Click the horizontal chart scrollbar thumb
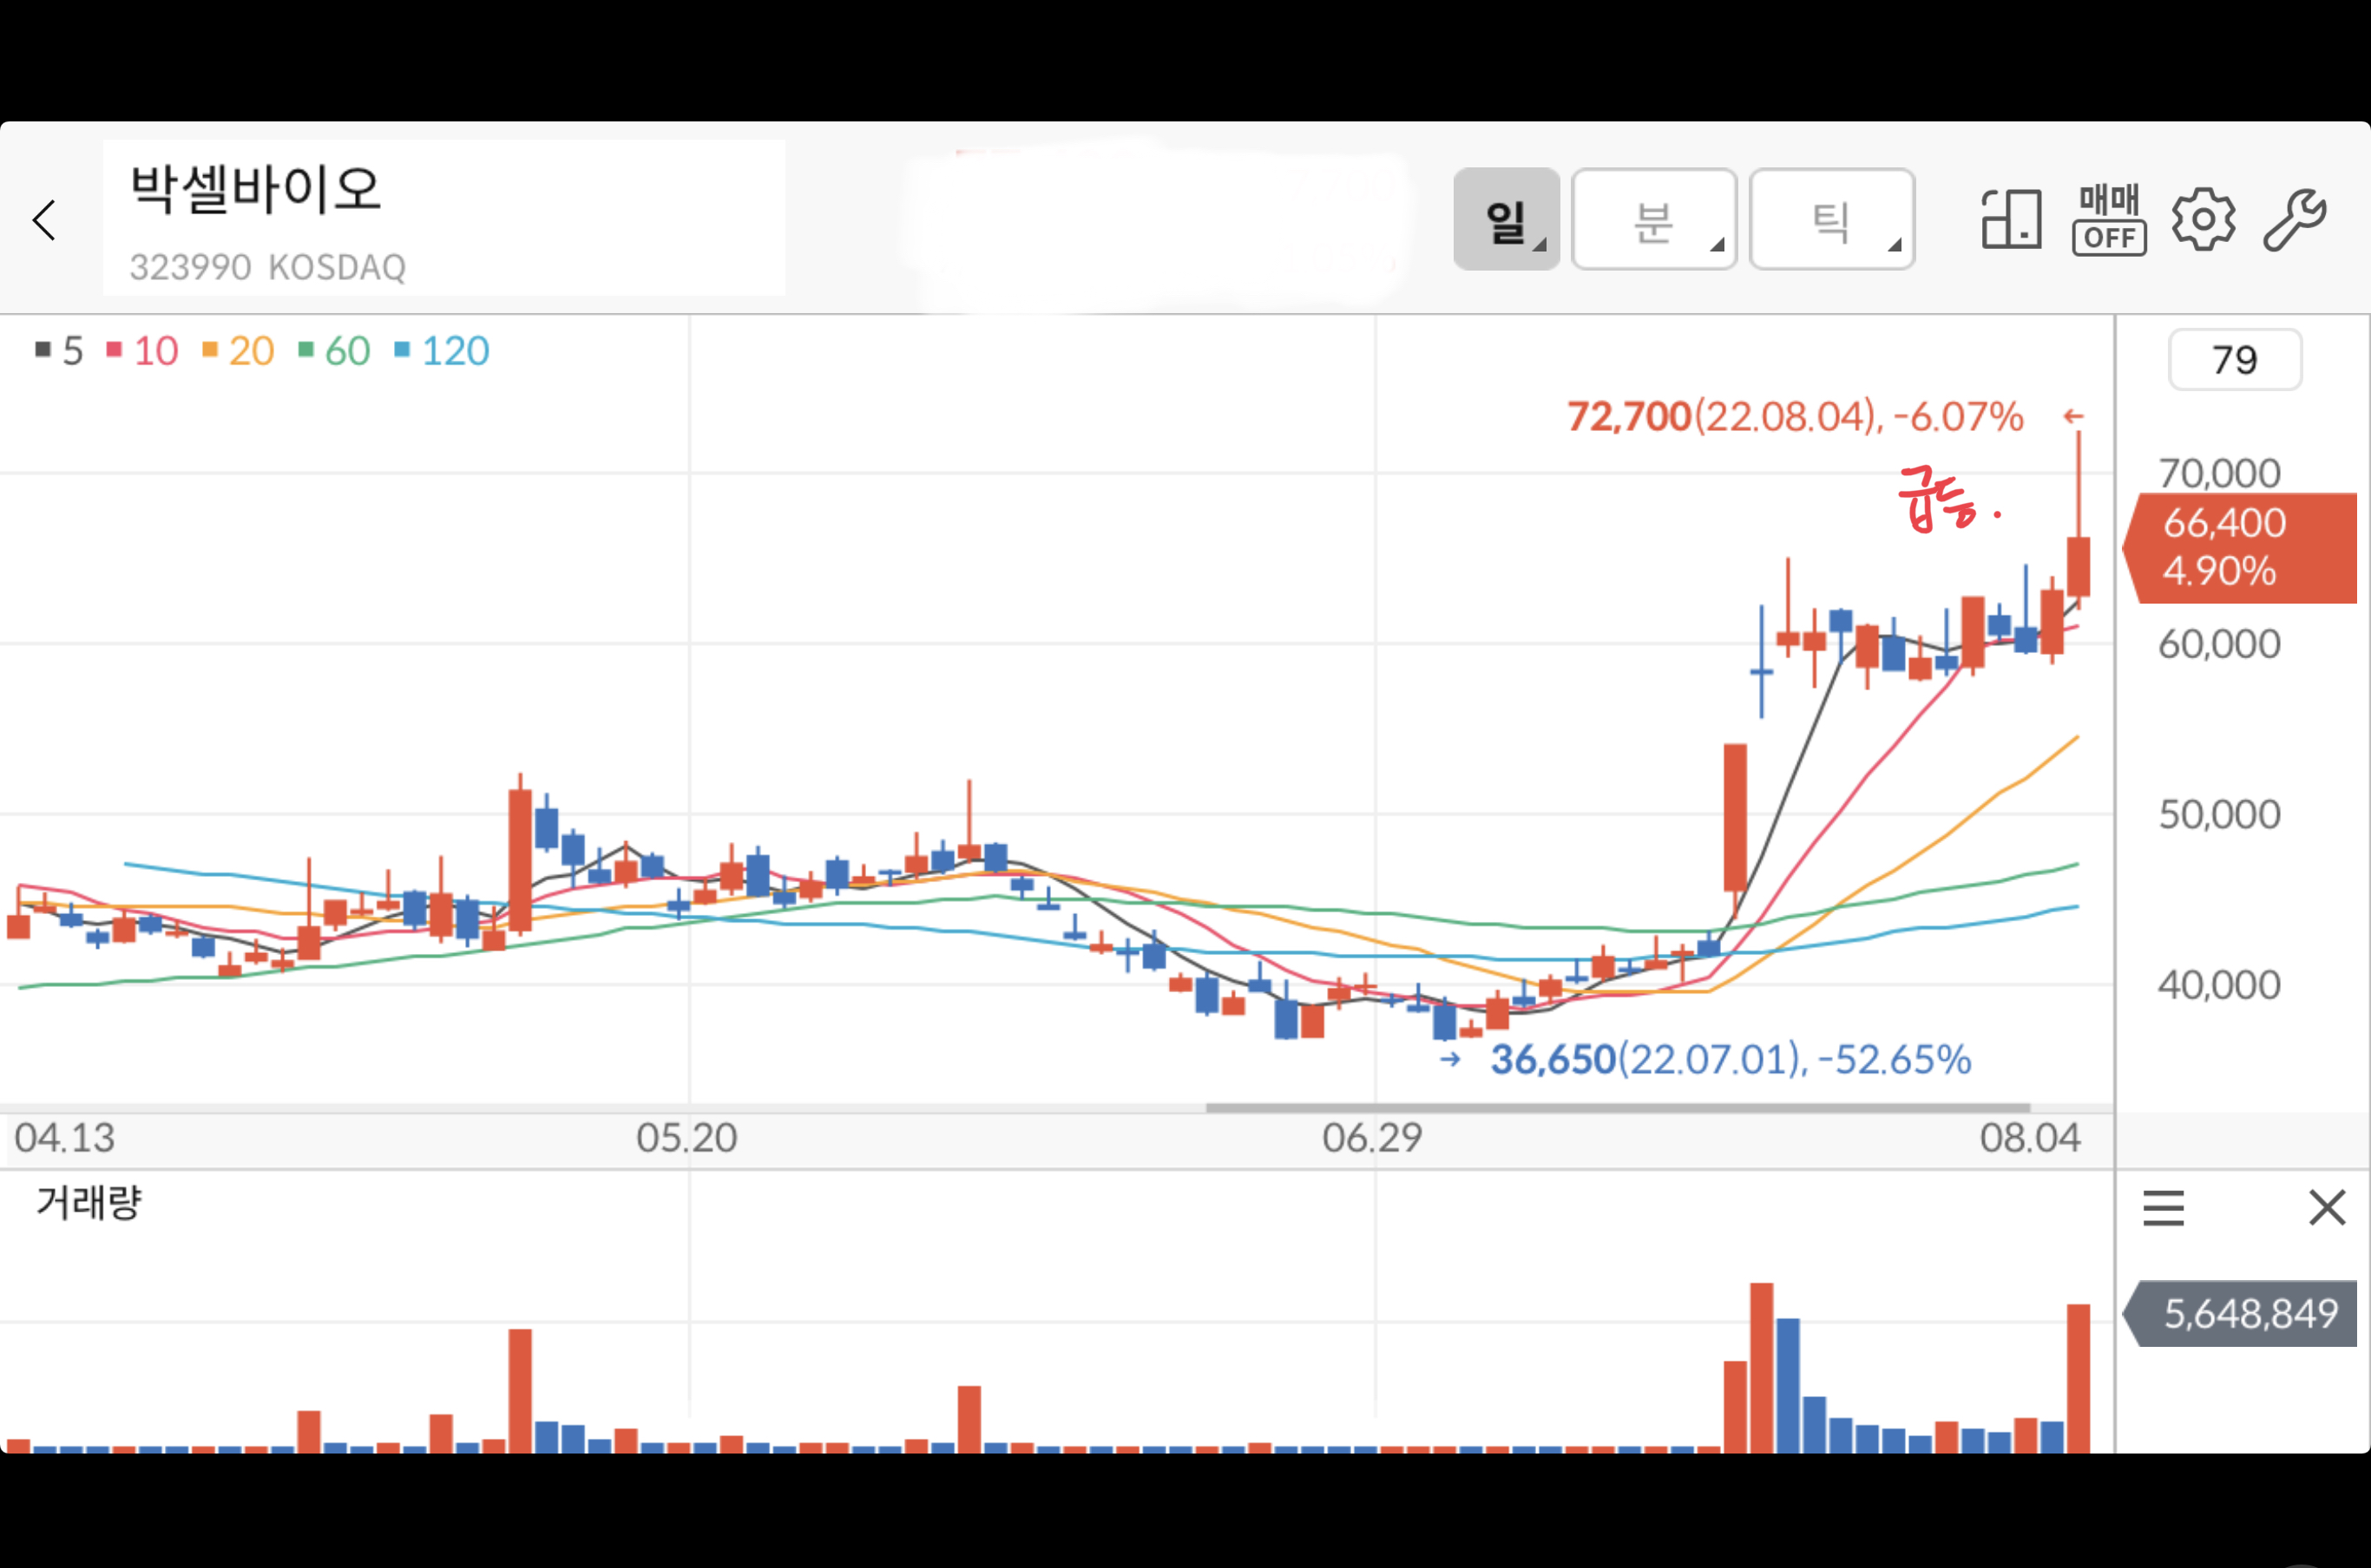Viewport: 2371px width, 1568px height. coord(1618,1108)
